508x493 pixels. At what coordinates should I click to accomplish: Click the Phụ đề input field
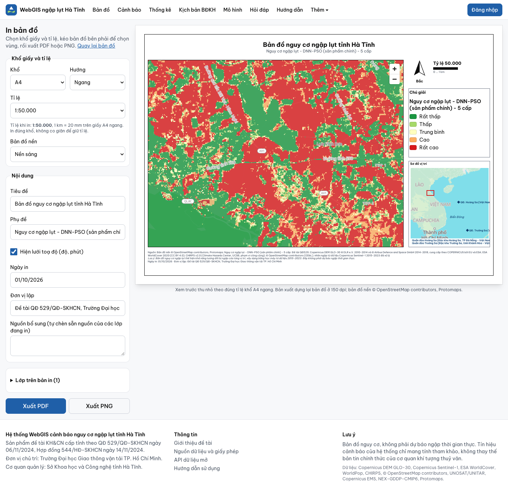(x=68, y=232)
